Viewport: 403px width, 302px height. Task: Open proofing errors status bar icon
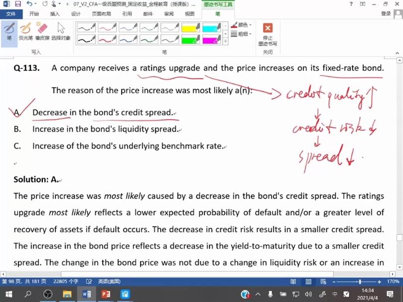(89, 282)
